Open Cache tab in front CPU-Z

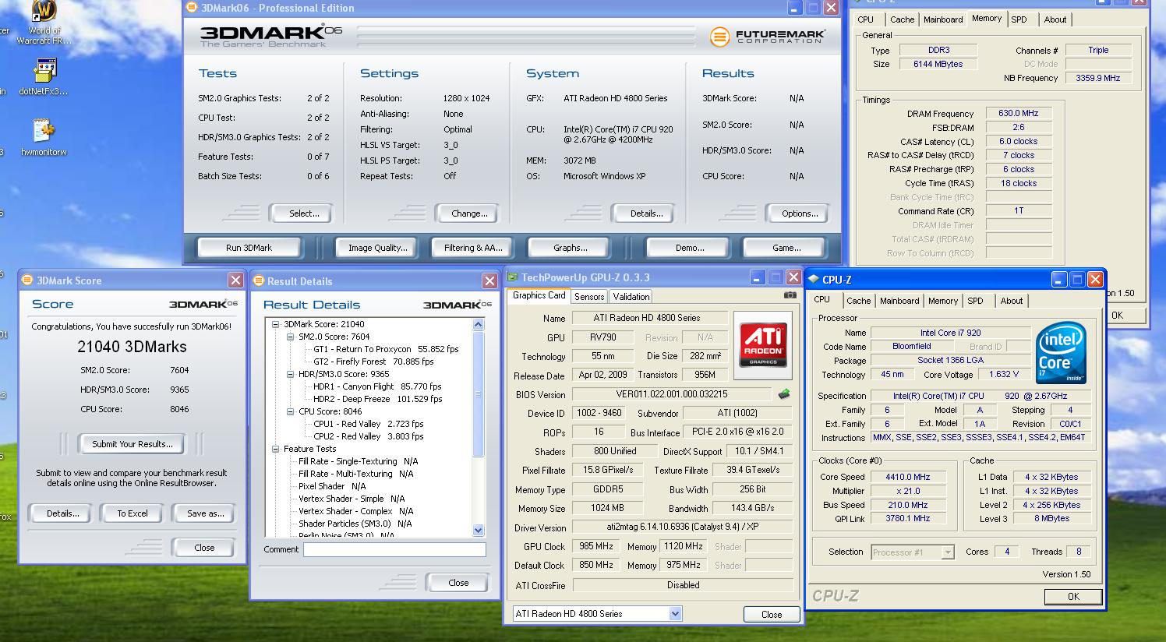(858, 301)
